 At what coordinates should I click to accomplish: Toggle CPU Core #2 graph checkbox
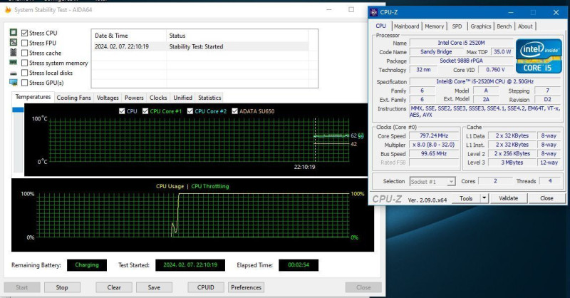[190, 111]
